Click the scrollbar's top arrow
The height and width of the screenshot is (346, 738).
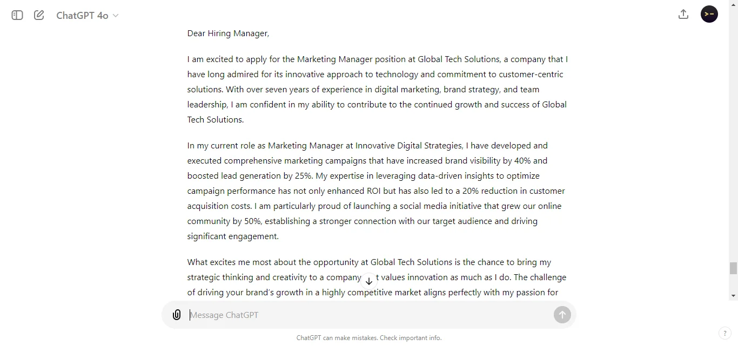[x=733, y=4]
